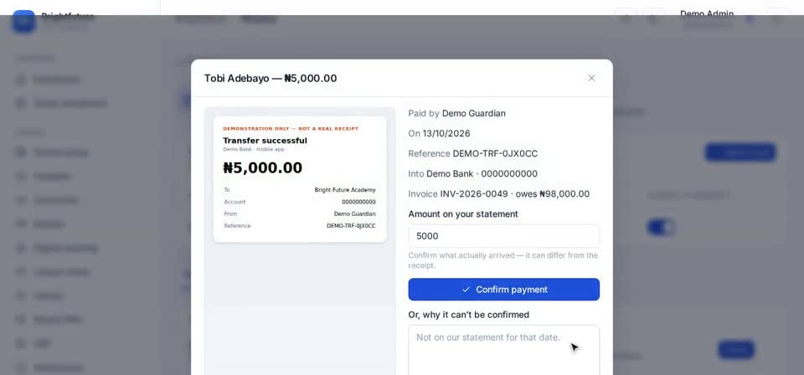The height and width of the screenshot is (375, 804).
Task: Click the ₦5,000.00 amount on the receipt
Action: (262, 168)
